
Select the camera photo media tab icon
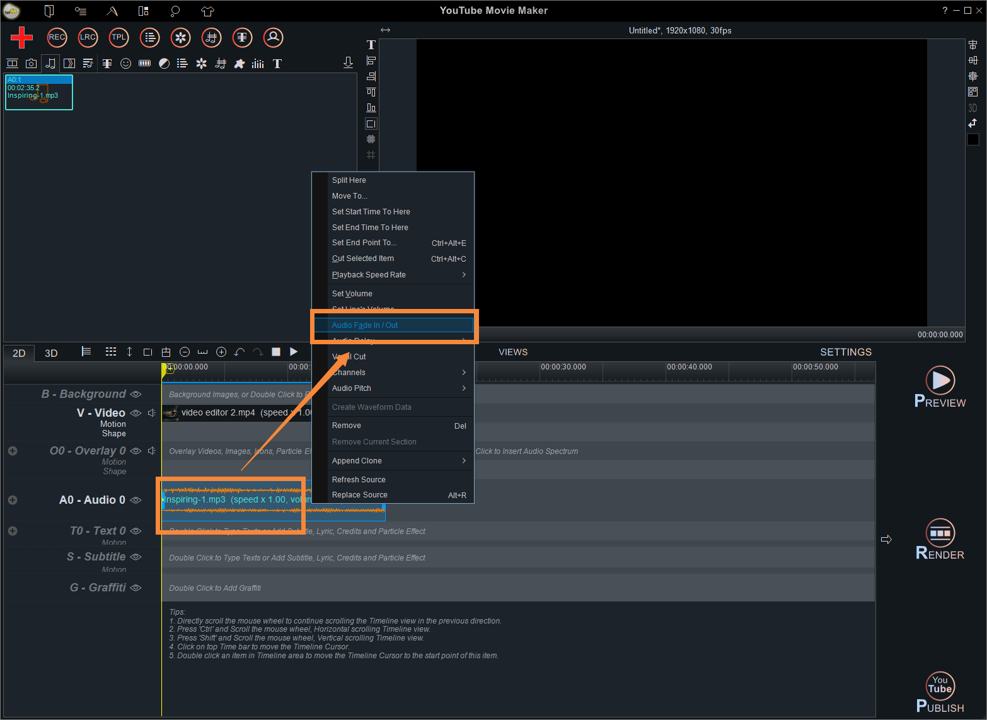pyautogui.click(x=31, y=64)
